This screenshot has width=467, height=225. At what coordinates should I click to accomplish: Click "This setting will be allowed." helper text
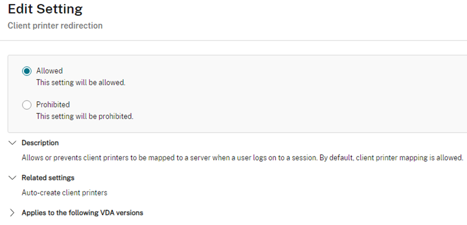pyautogui.click(x=80, y=82)
